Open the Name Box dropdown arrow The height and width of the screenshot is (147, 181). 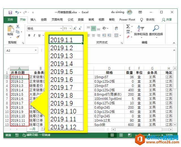pos(36,50)
